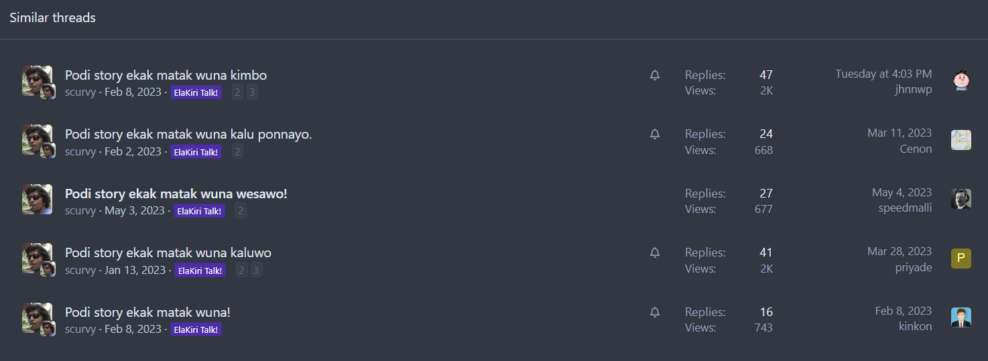The width and height of the screenshot is (988, 361).
Task: Open thread 'Podi story ekak matak wuna wesawo!'
Action: click(x=176, y=194)
